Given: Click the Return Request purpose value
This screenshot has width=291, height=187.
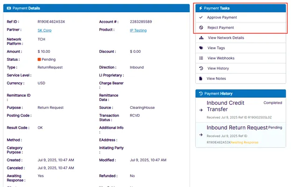Looking at the screenshot, I should pos(50,108).
